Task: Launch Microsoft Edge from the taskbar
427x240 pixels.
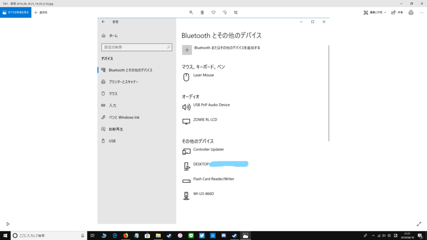Action: click(x=115, y=236)
